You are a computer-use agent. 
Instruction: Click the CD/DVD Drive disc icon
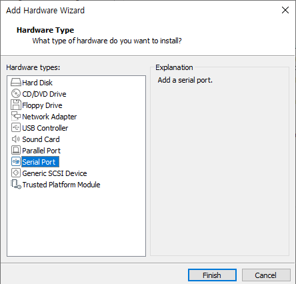pyautogui.click(x=16, y=93)
